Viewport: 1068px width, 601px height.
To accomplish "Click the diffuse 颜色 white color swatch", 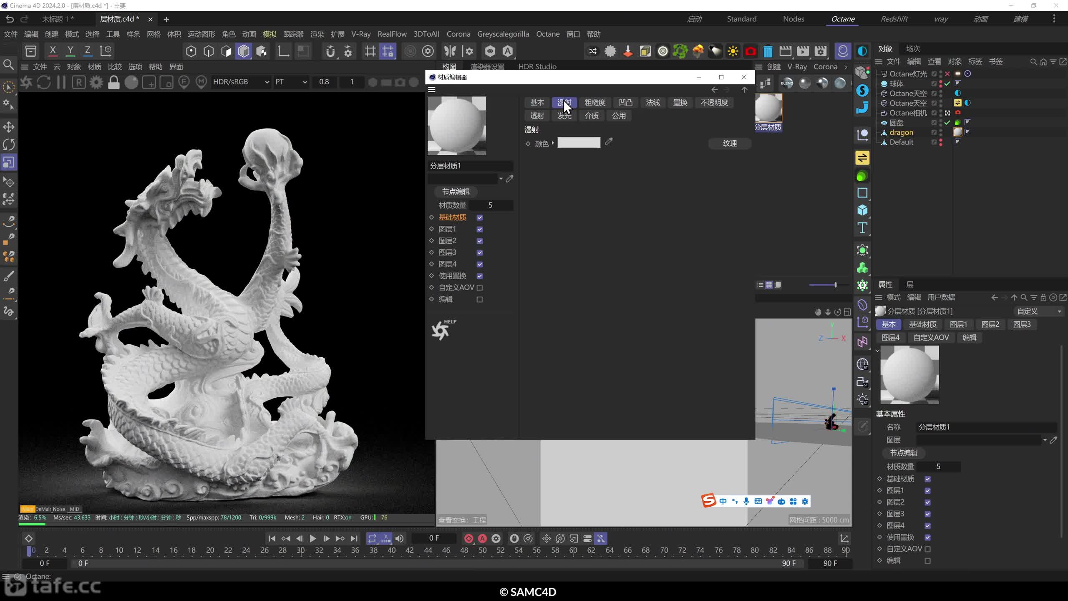I will (579, 143).
